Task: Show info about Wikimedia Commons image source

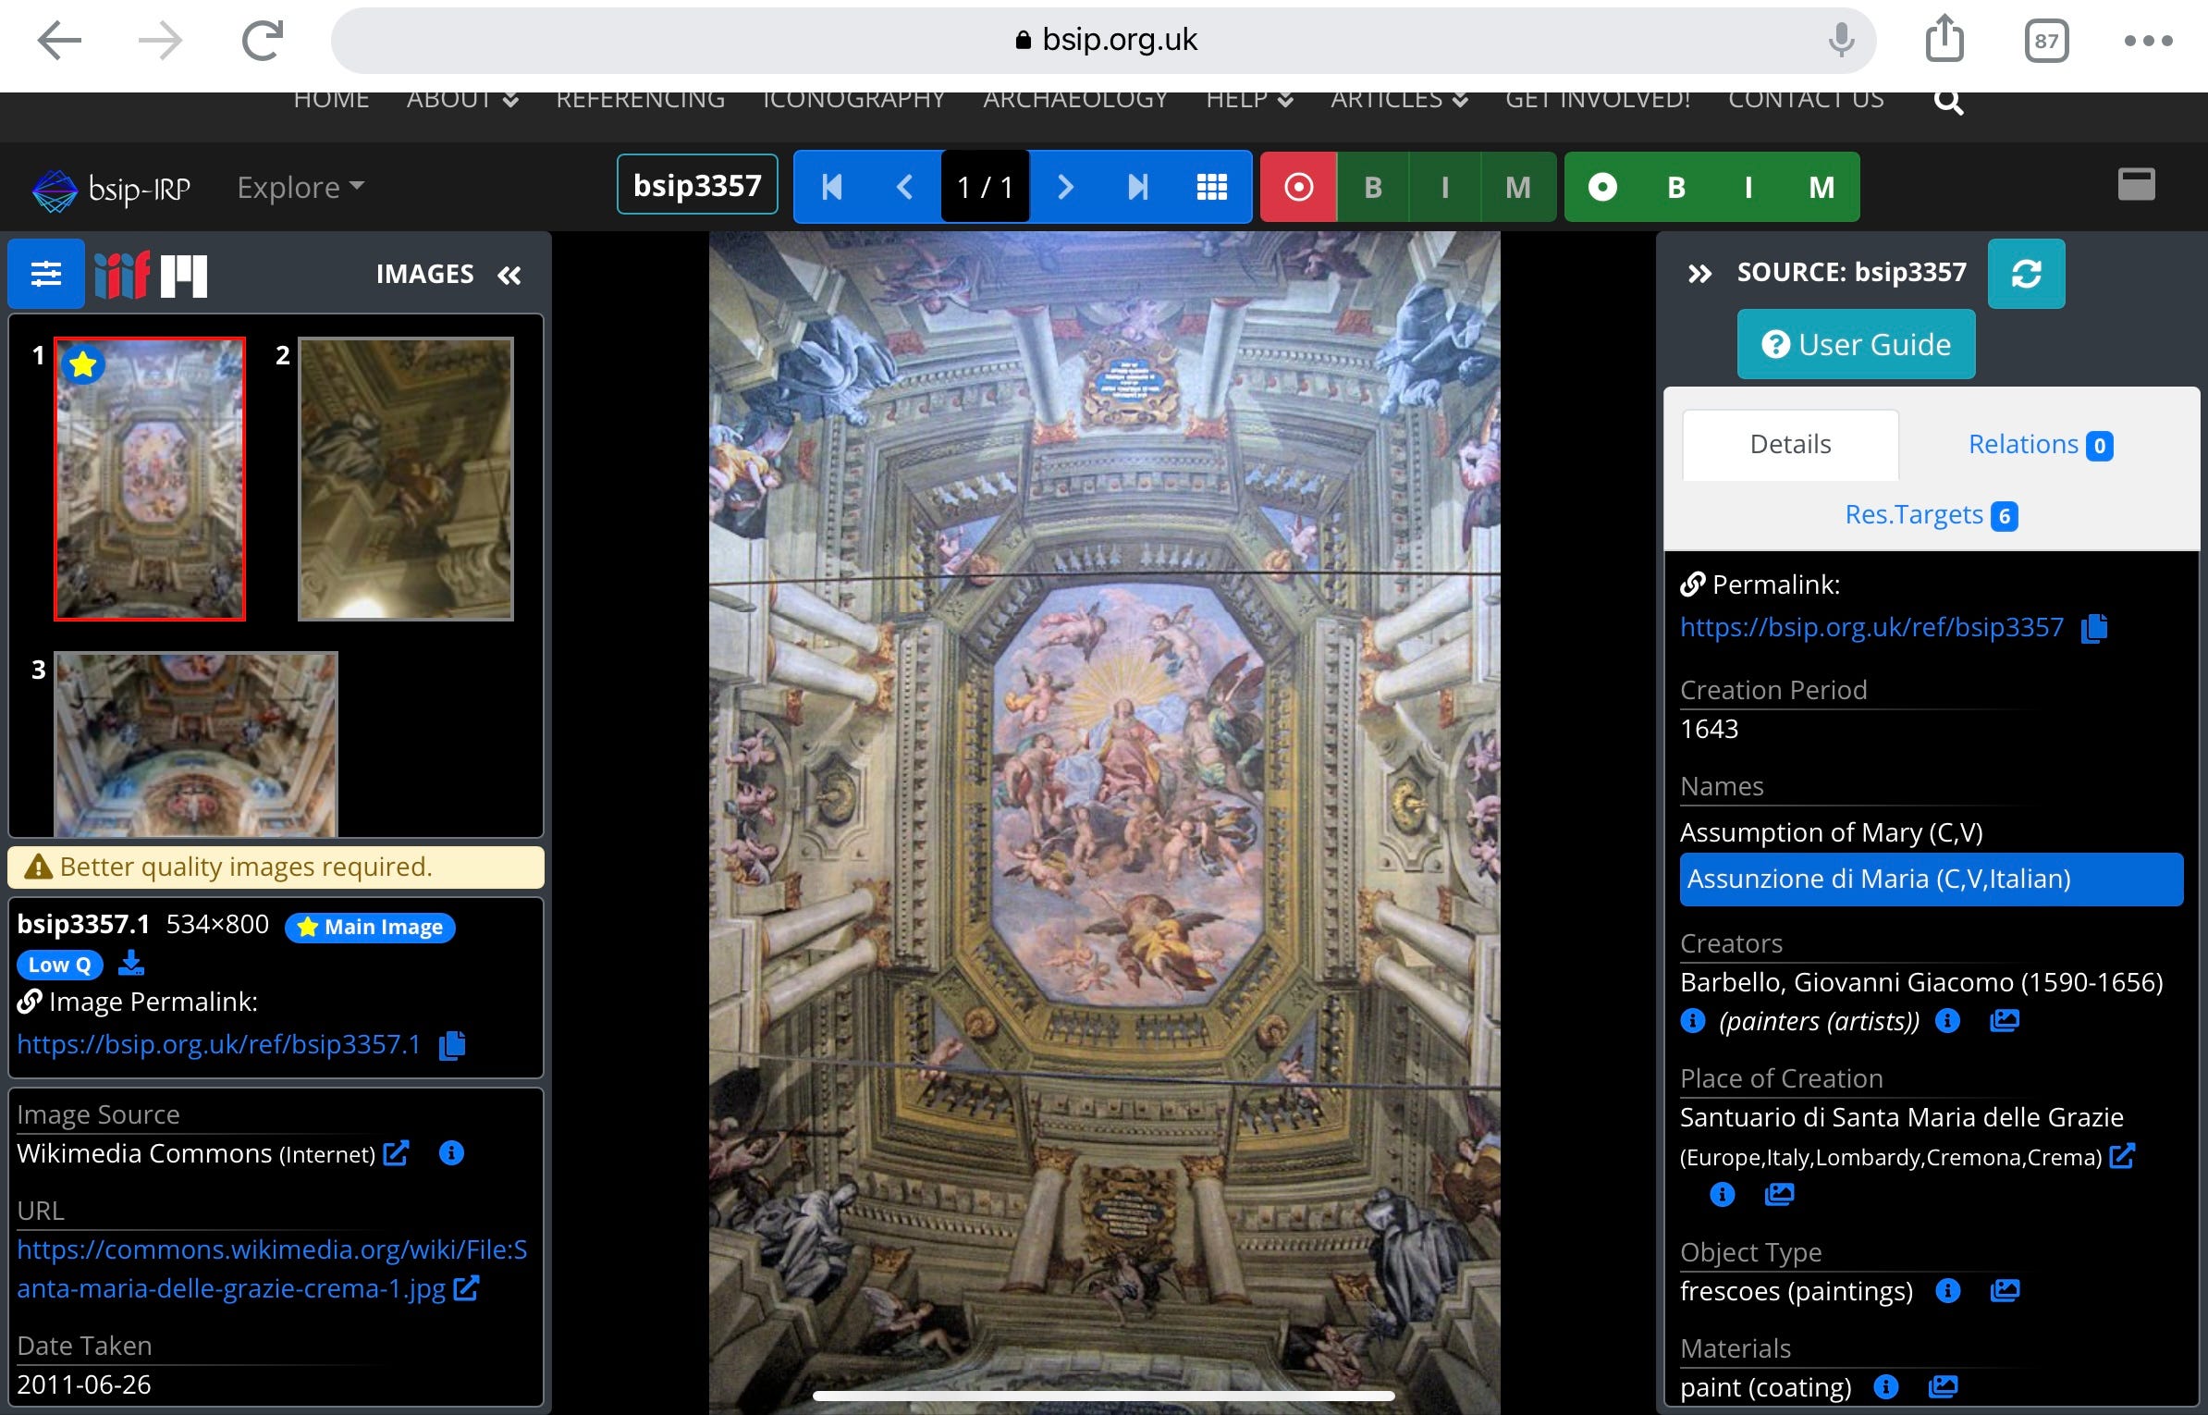Action: click(x=451, y=1153)
